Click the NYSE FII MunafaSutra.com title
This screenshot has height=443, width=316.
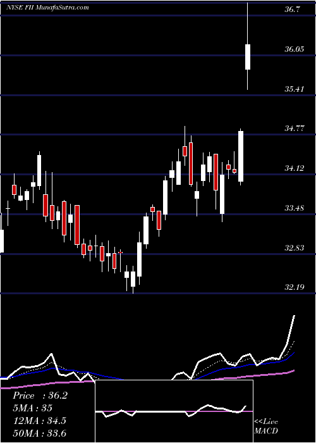tap(47, 8)
